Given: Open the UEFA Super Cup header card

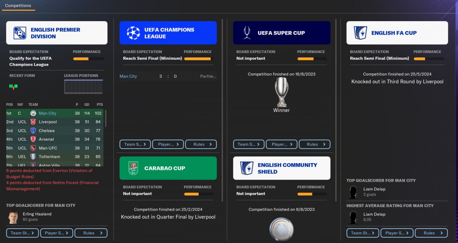Looking at the screenshot, I should pyautogui.click(x=282, y=33).
